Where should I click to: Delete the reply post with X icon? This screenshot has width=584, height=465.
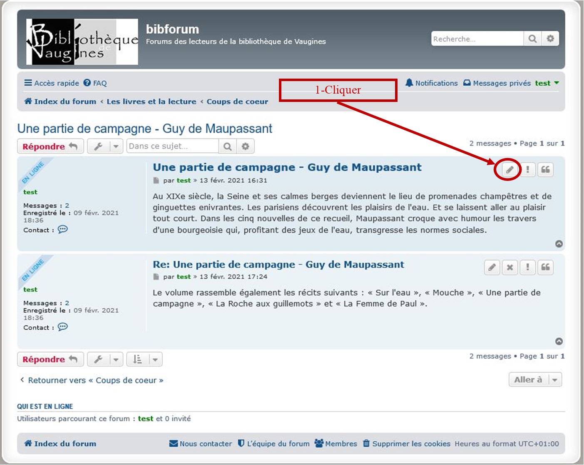[509, 267]
